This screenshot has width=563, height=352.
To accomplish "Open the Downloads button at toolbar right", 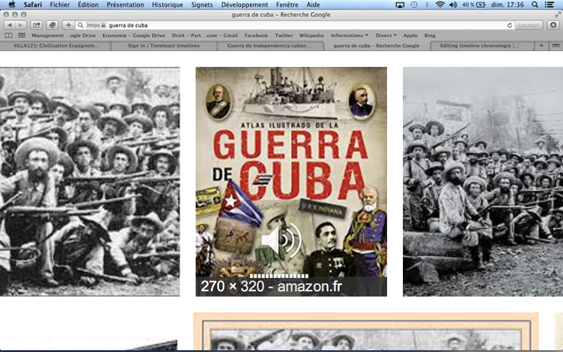I will click(553, 26).
